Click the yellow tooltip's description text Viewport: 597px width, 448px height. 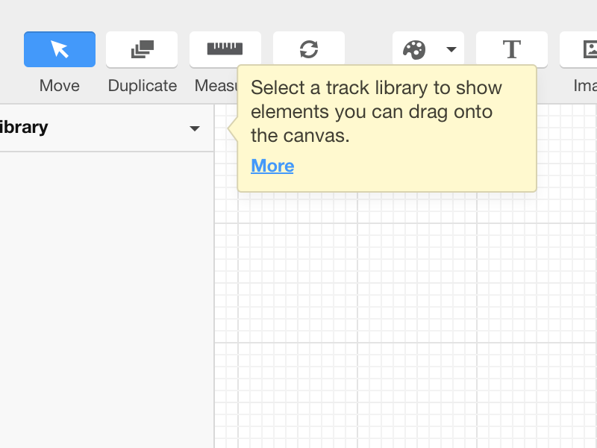[376, 112]
